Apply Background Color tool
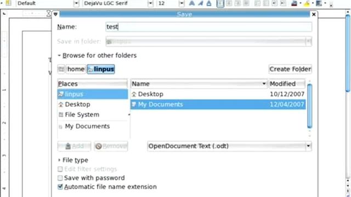351x197 pixels. (x=319, y=3)
